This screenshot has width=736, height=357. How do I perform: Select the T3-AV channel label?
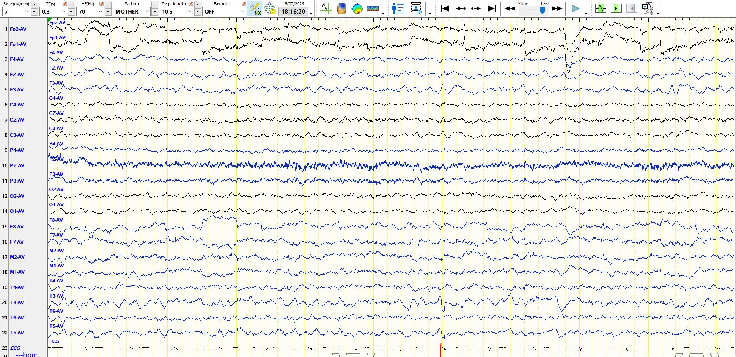[x=17, y=303]
